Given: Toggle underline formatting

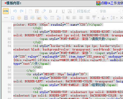Looking at the screenshot, I should click(63, 11).
